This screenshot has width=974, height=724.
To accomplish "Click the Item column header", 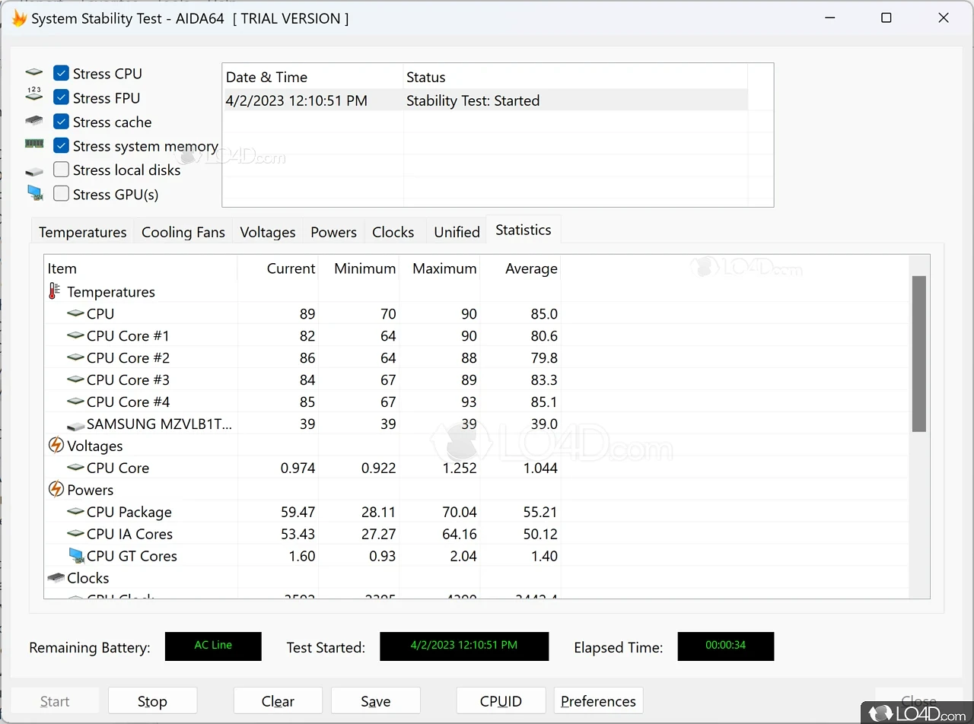I will tap(141, 268).
